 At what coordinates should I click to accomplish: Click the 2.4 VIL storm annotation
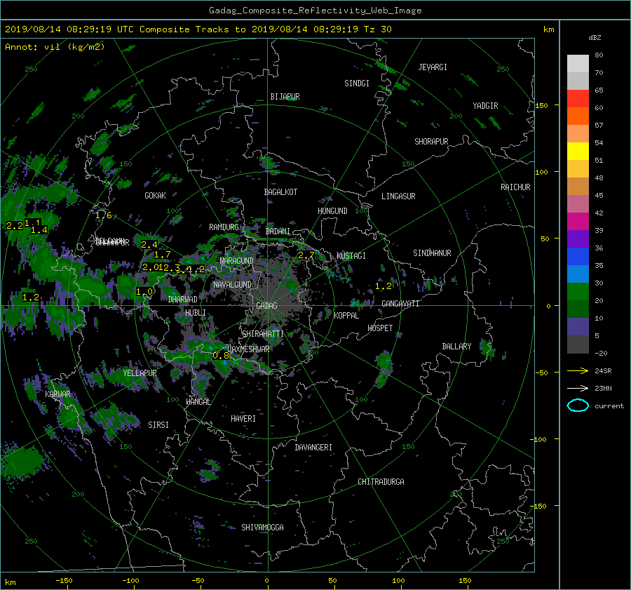[x=149, y=244]
